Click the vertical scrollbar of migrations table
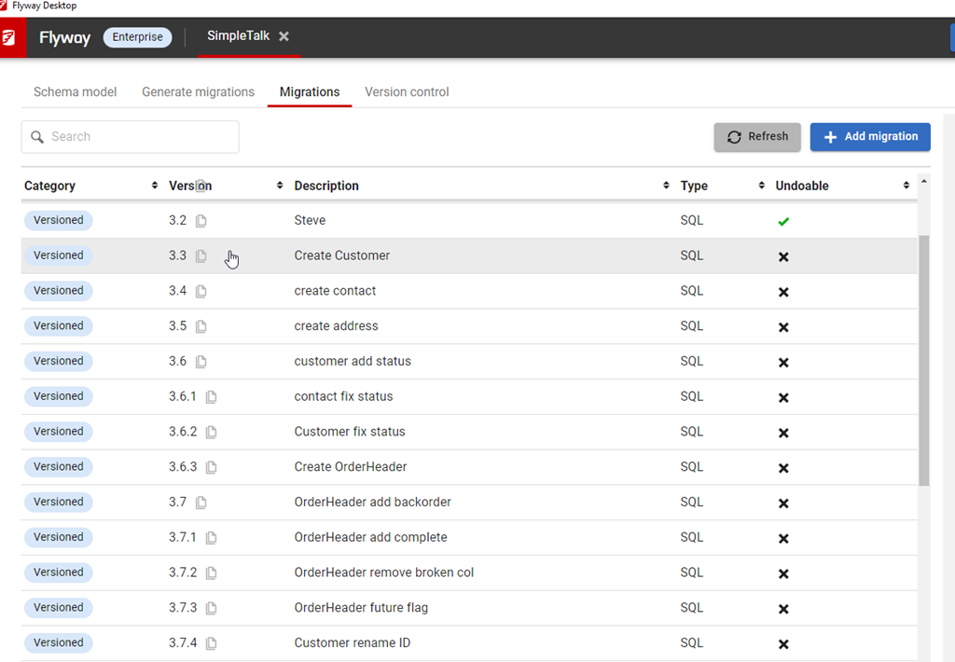Screen dimensions: 955x662 (923, 360)
